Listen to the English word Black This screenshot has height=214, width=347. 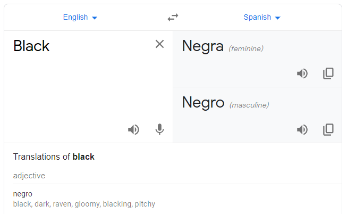(134, 129)
